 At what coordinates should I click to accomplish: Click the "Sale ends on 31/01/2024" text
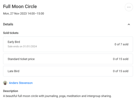22,46
